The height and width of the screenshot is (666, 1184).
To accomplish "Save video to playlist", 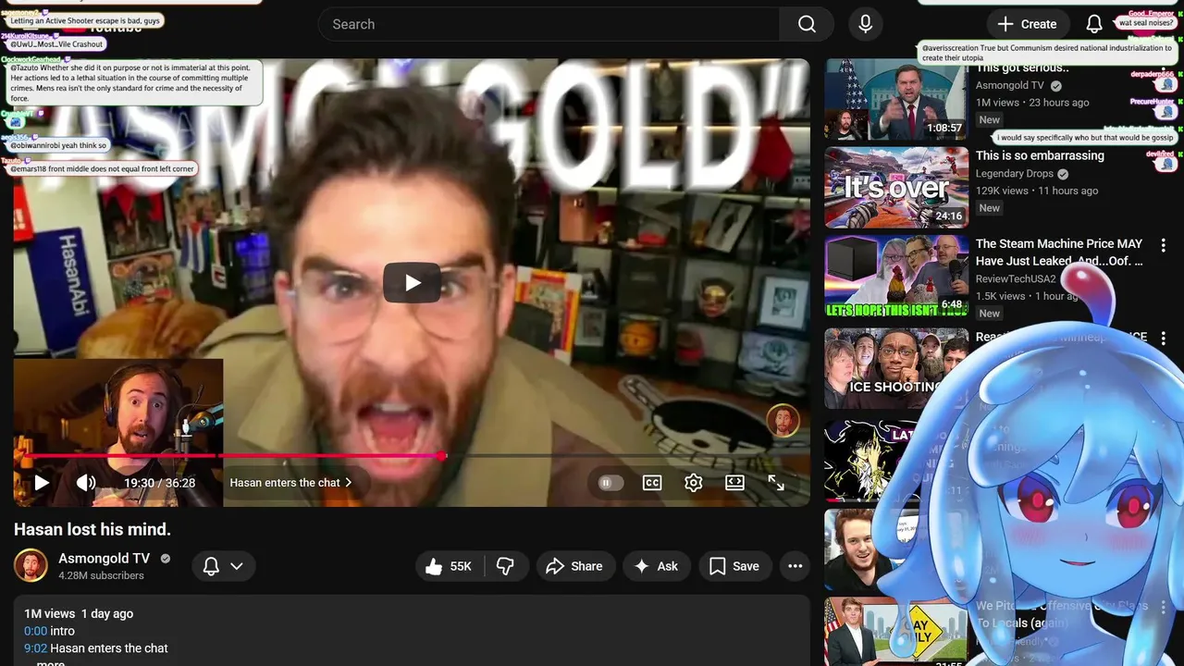I will click(734, 566).
